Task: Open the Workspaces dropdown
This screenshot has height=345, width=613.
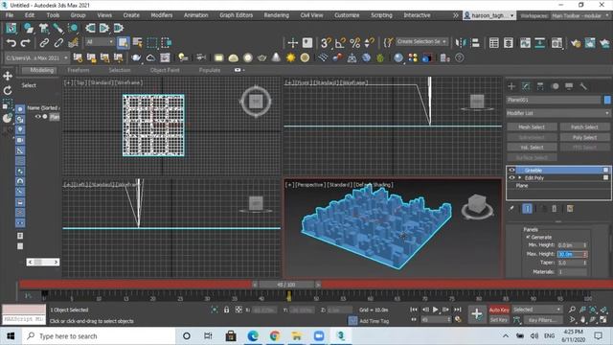Action: pyautogui.click(x=580, y=15)
